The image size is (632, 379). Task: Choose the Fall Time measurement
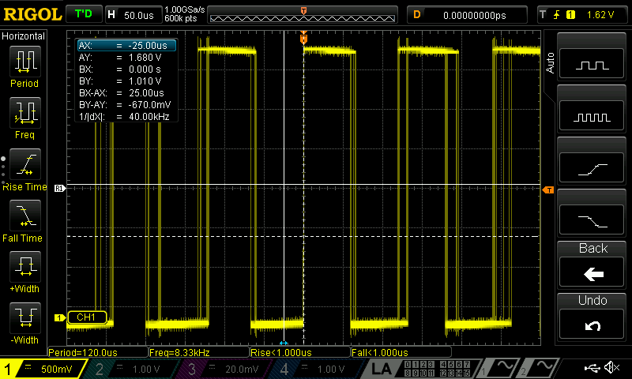click(24, 220)
